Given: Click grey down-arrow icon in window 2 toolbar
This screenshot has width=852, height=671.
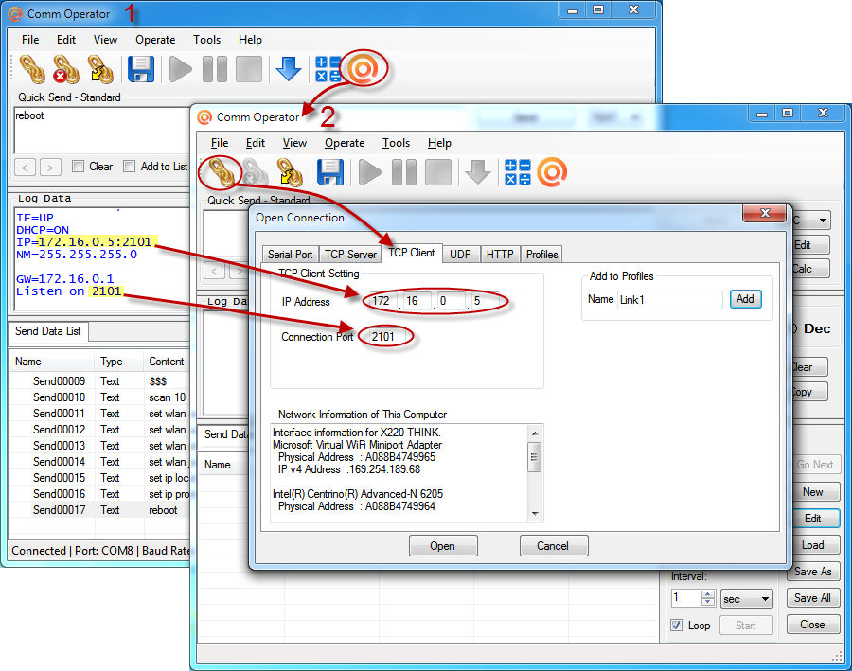Looking at the screenshot, I should pos(478,172).
